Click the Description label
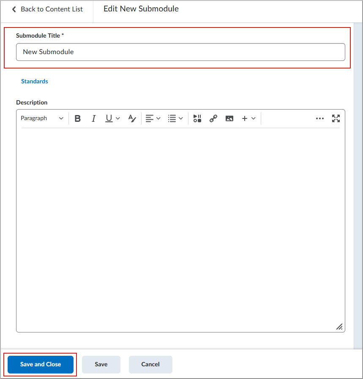This screenshot has width=363, height=379. click(32, 102)
